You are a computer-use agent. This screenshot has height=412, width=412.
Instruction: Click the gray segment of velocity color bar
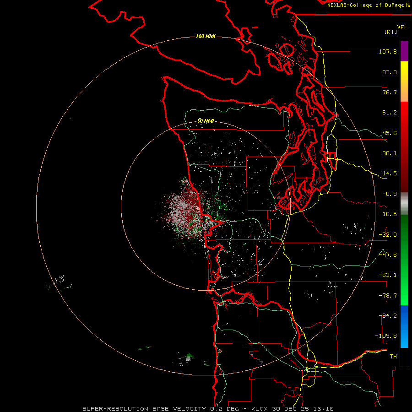[x=404, y=203]
